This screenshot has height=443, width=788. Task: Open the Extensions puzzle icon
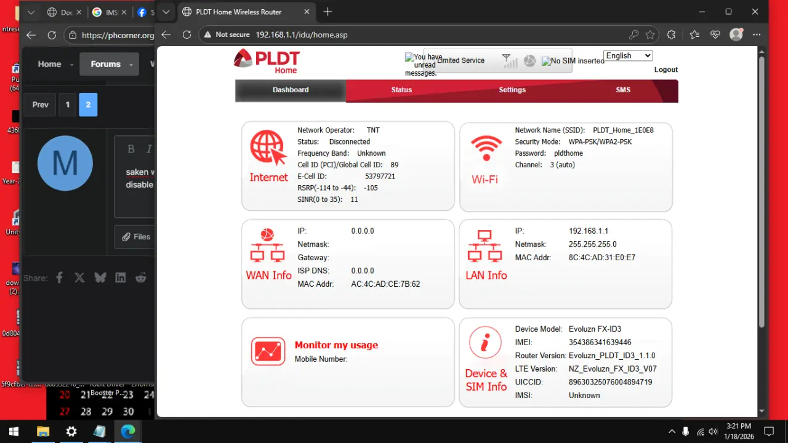point(671,35)
